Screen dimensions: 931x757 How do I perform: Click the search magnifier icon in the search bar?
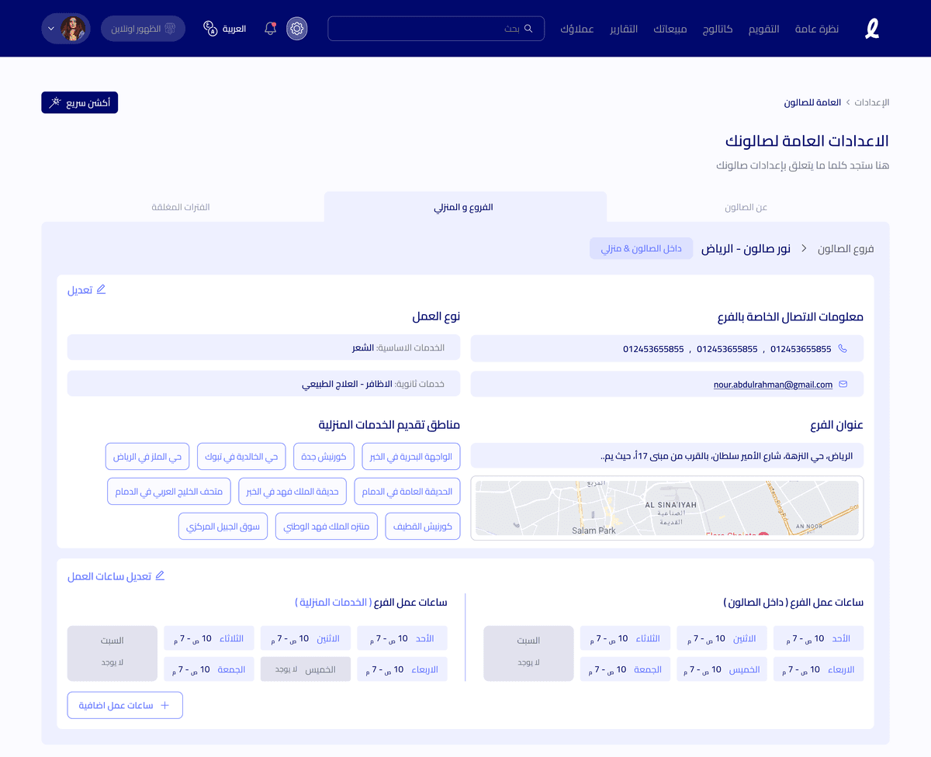point(530,28)
